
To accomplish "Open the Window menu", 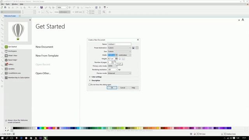I will pyautogui.click(x=15, y=4).
